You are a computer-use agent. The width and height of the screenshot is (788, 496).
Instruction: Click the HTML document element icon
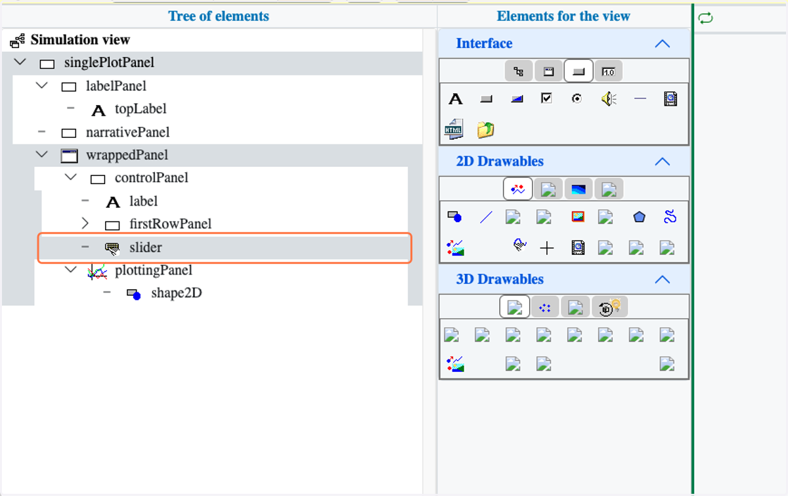pyautogui.click(x=454, y=129)
